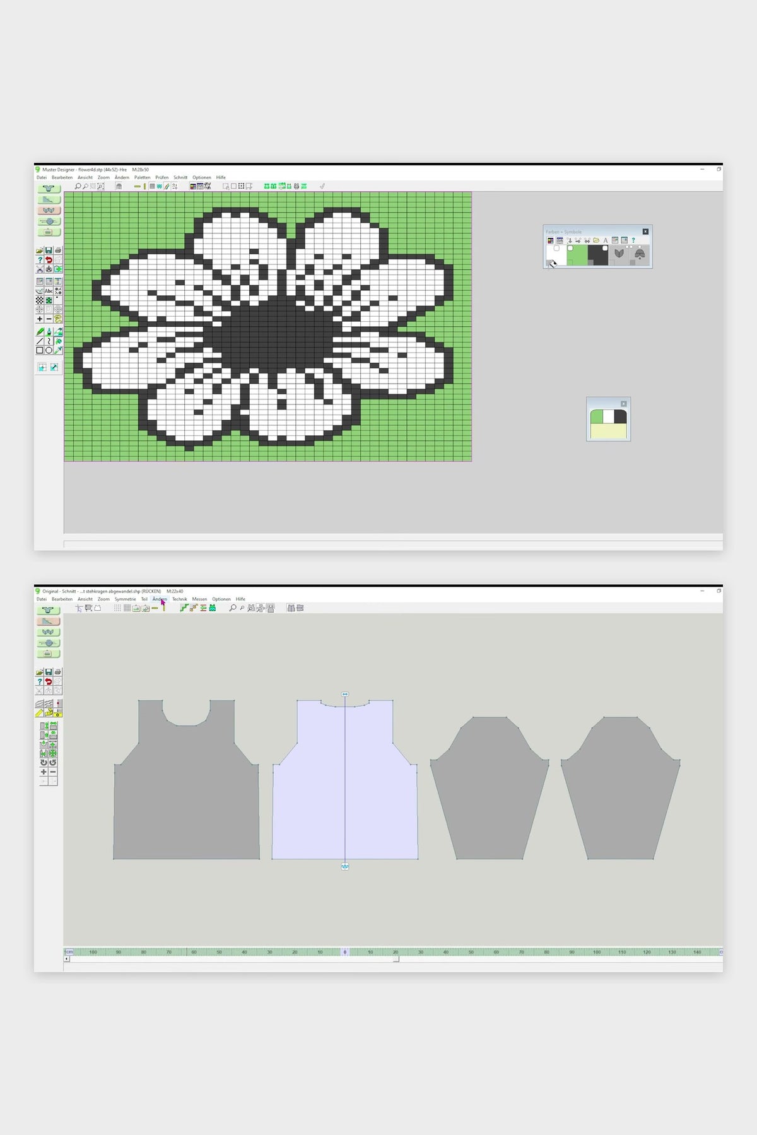The height and width of the screenshot is (1135, 757).
Task: Close the Farben + Symbole panel
Action: pyautogui.click(x=645, y=232)
